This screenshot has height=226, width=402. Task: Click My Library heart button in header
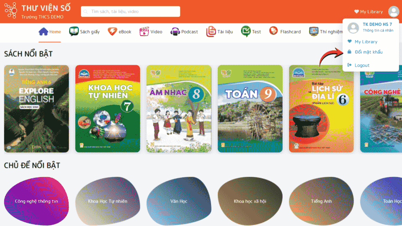(368, 12)
